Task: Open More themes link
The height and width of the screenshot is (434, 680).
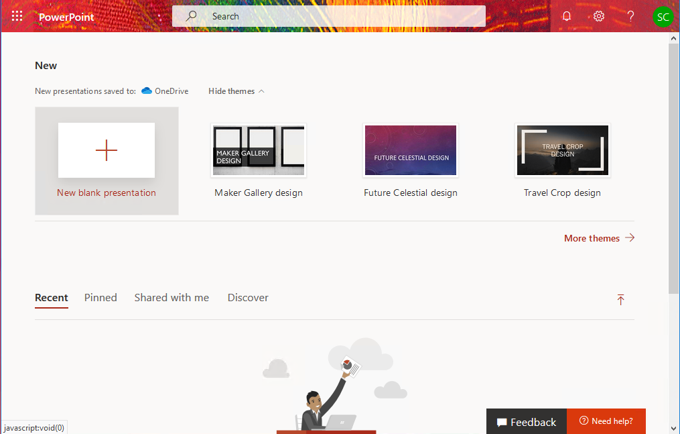Action: pyautogui.click(x=599, y=238)
